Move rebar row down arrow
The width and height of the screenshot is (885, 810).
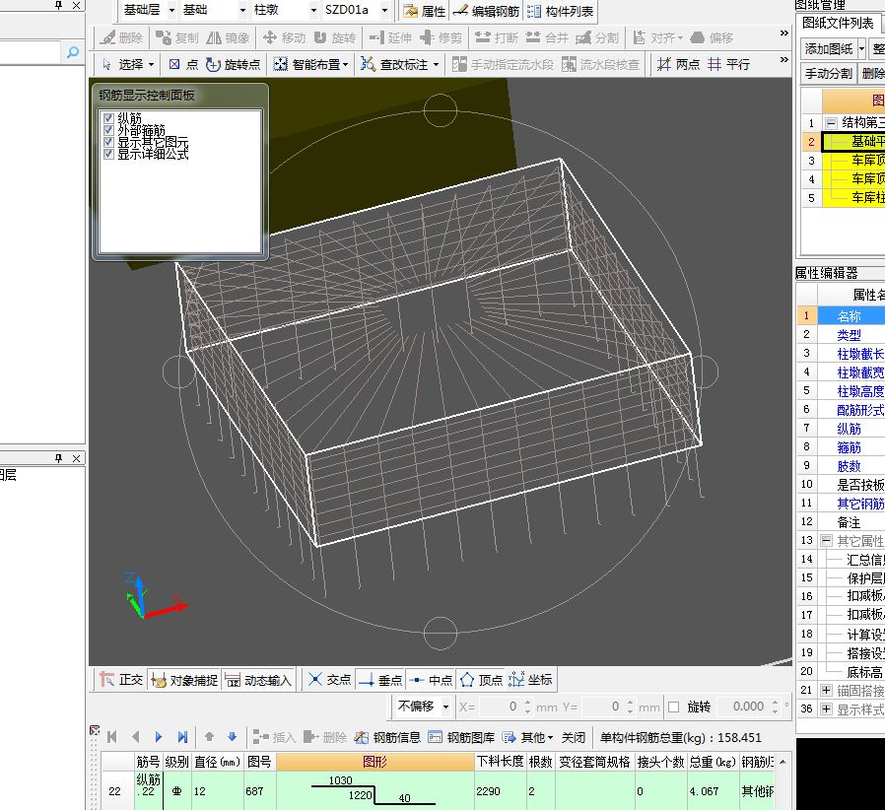click(232, 737)
